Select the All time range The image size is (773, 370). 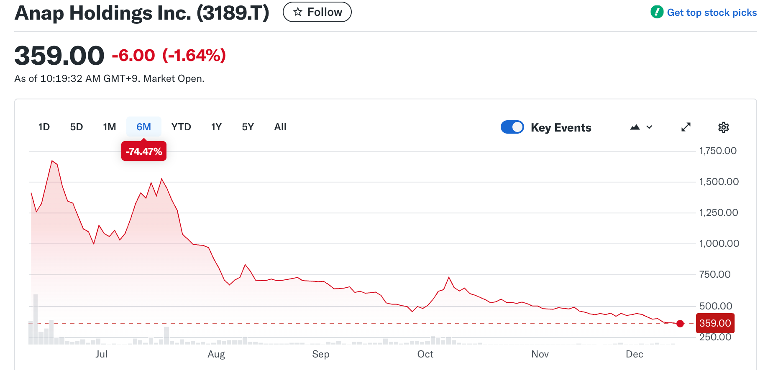[x=280, y=127]
